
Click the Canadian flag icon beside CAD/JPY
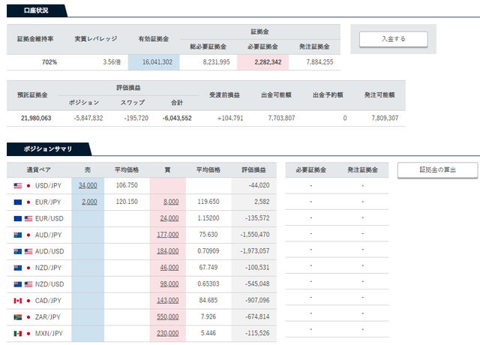(18, 301)
